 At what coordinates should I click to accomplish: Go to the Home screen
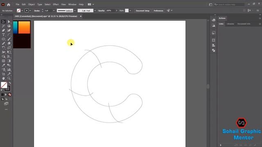point(9,4)
